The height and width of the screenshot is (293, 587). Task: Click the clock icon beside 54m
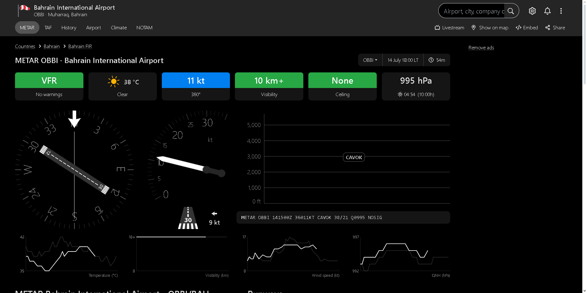point(431,60)
